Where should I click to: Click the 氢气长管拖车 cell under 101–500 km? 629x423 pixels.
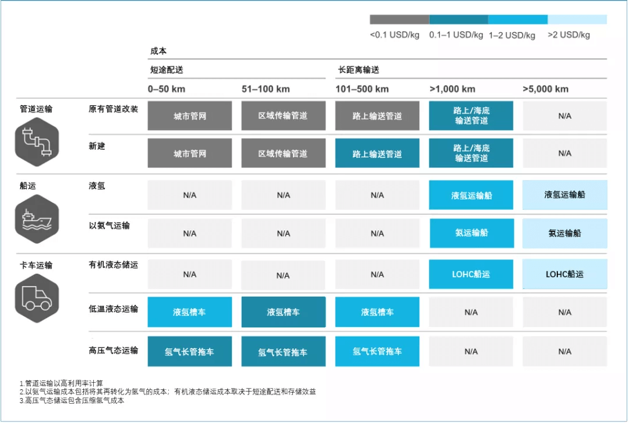[x=377, y=351]
